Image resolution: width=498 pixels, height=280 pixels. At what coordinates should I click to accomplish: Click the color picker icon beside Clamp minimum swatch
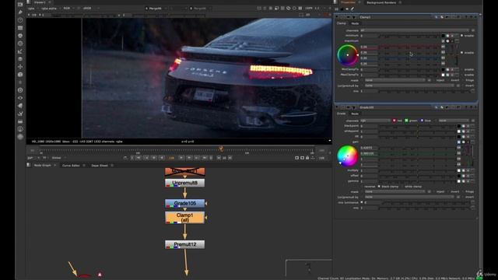click(x=448, y=36)
